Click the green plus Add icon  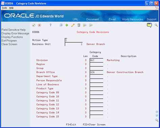coord(67,25)
